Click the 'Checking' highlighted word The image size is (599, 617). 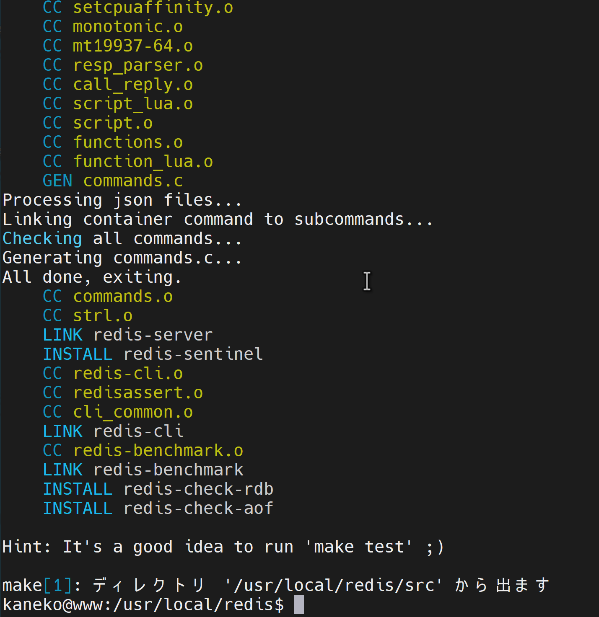pyautogui.click(x=42, y=239)
